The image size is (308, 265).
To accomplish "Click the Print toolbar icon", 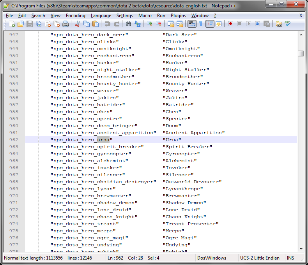I will pos(65,24).
